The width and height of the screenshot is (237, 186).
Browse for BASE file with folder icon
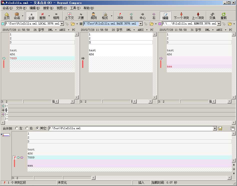pos(151,24)
